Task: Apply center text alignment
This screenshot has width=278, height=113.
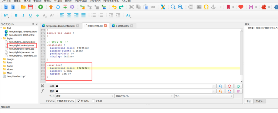Action: (x=69, y=15)
